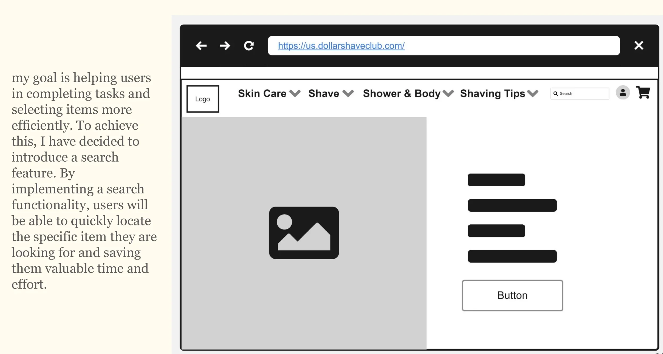Select the Skin Care menu label
This screenshot has height=354, width=663.
point(262,93)
